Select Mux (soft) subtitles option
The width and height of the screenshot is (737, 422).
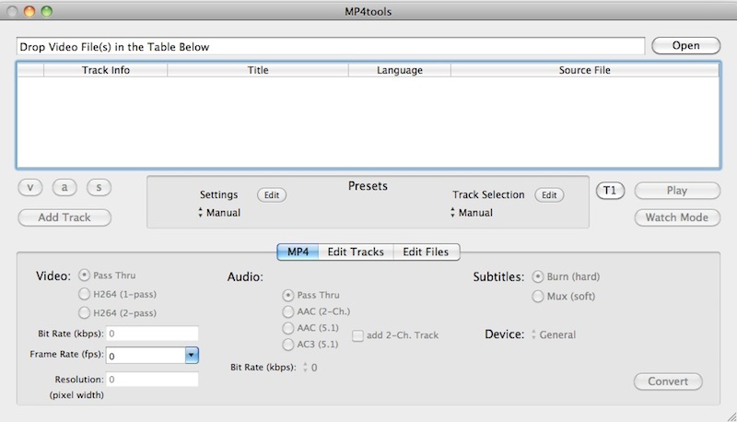(538, 296)
